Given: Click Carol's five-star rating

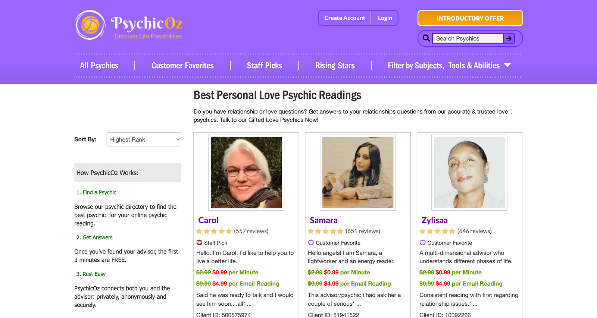Looking at the screenshot, I should (214, 231).
